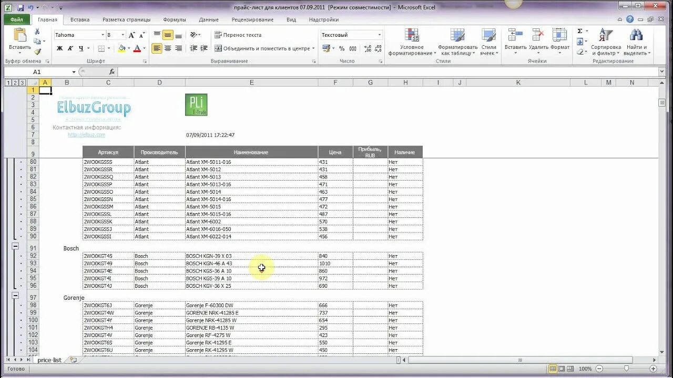673x378 pixels.
Task: Open the Файл tab
Action: click(x=16, y=19)
